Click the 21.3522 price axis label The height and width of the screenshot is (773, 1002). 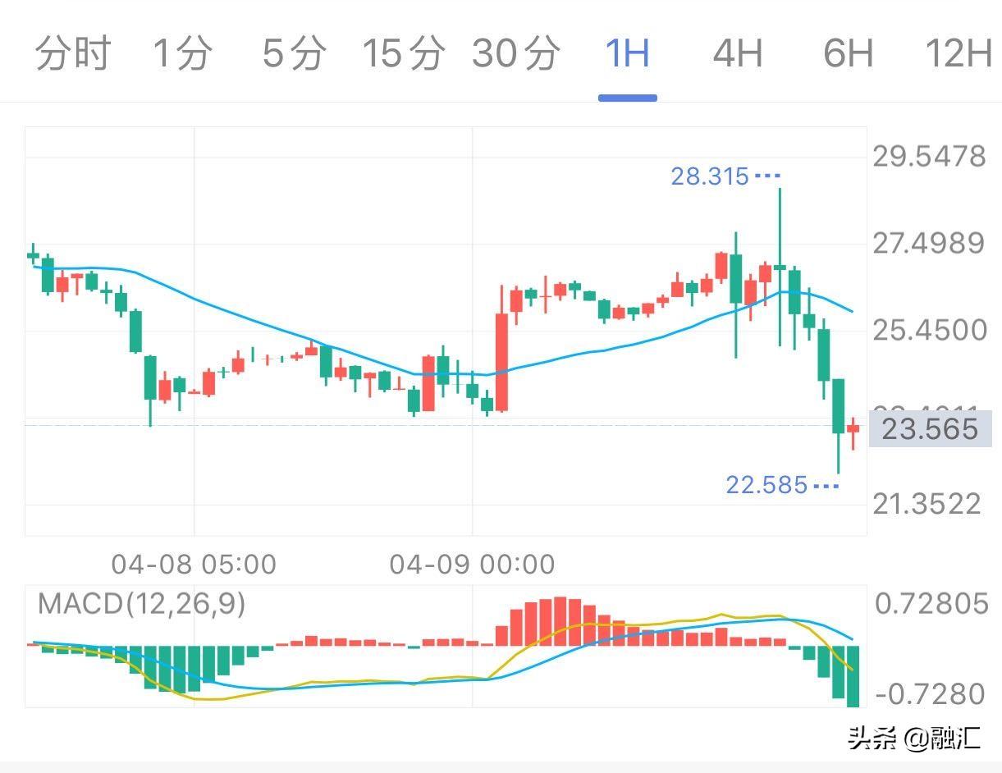[927, 504]
